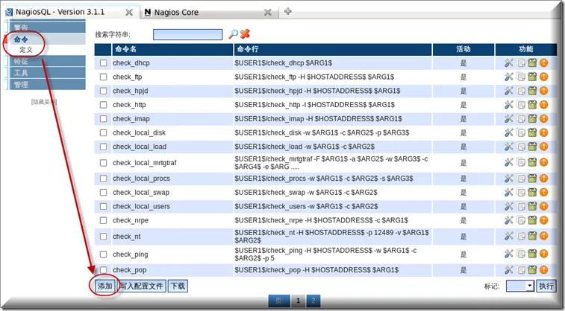The width and height of the screenshot is (565, 311).
Task: Show info icon for check_dhcp
Action: (x=544, y=62)
